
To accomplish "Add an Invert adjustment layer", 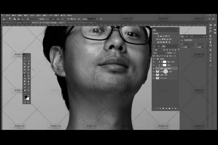I will (158, 42).
